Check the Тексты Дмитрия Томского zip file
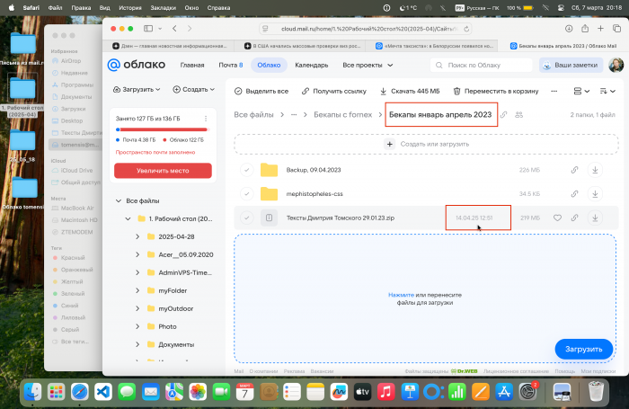629x409 pixels. [x=246, y=218]
